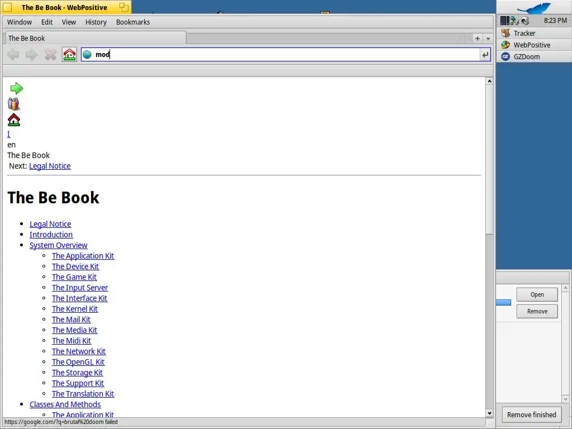Open The Network Kit link
This screenshot has width=572, height=429.
tap(79, 351)
